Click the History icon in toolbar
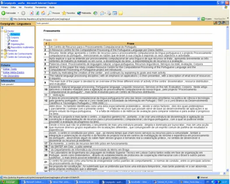This screenshot has height=184, width=230. tap(95, 13)
